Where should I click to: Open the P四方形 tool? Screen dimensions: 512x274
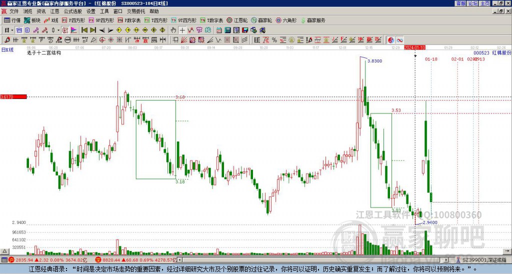click(73, 20)
